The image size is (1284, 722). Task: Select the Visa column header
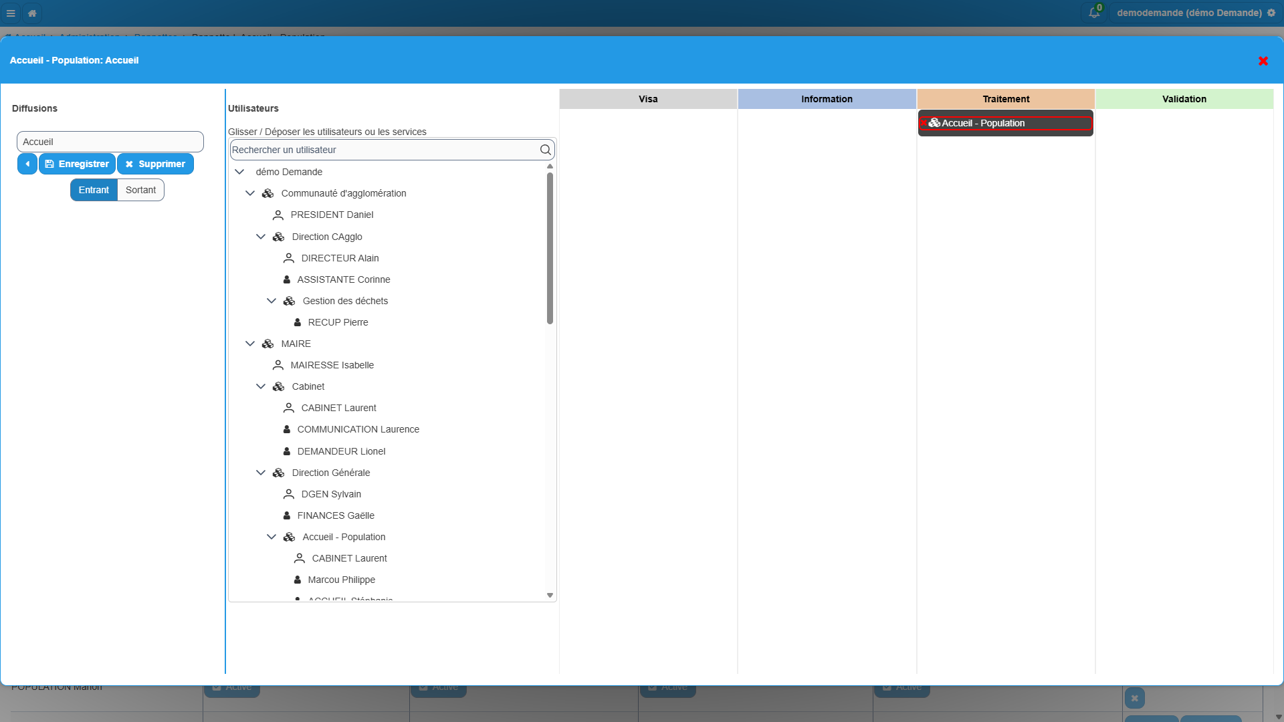click(648, 99)
